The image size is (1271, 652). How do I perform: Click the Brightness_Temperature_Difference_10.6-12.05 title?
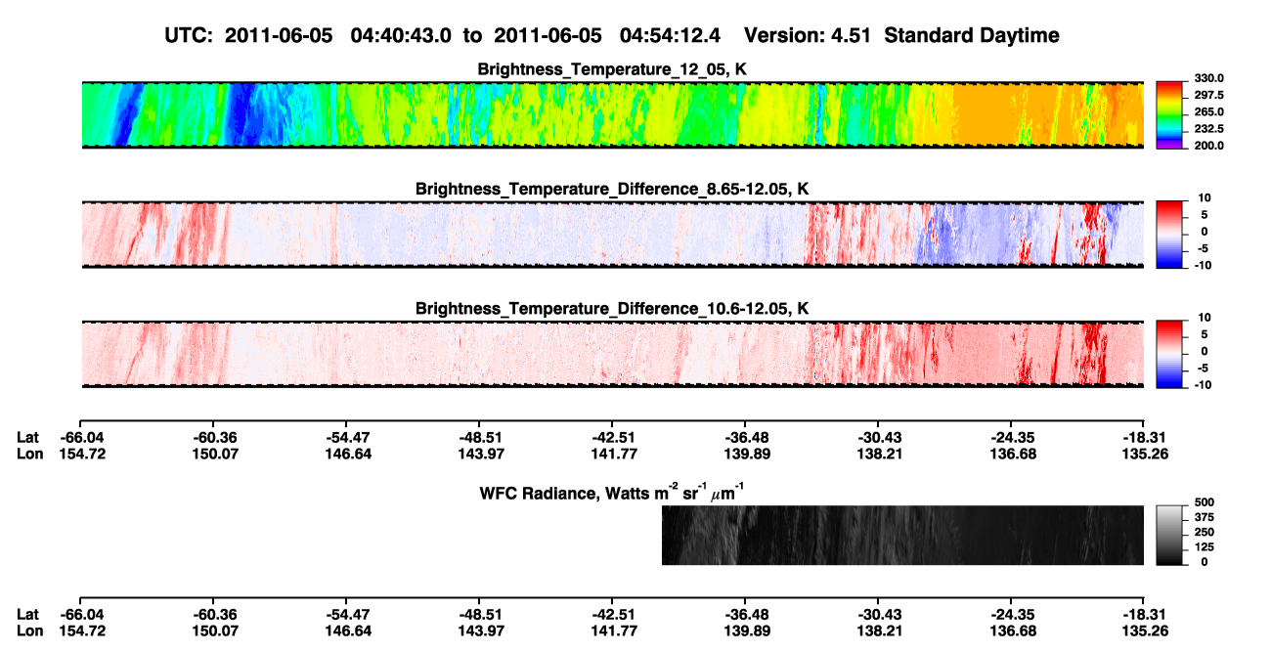pos(612,309)
